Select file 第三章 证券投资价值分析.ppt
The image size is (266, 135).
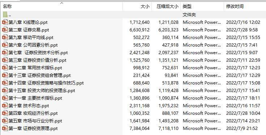tap(37, 60)
